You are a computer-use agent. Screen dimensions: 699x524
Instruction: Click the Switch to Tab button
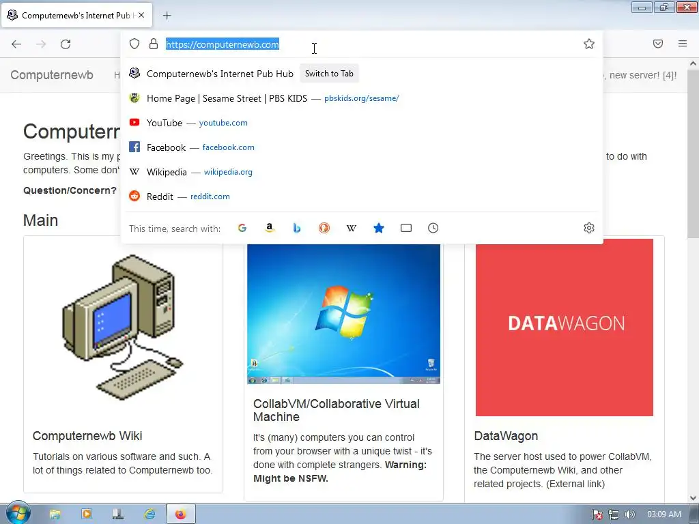(x=329, y=74)
